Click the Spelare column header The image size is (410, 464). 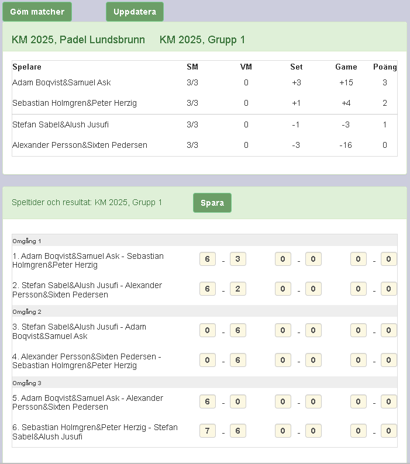(27, 67)
